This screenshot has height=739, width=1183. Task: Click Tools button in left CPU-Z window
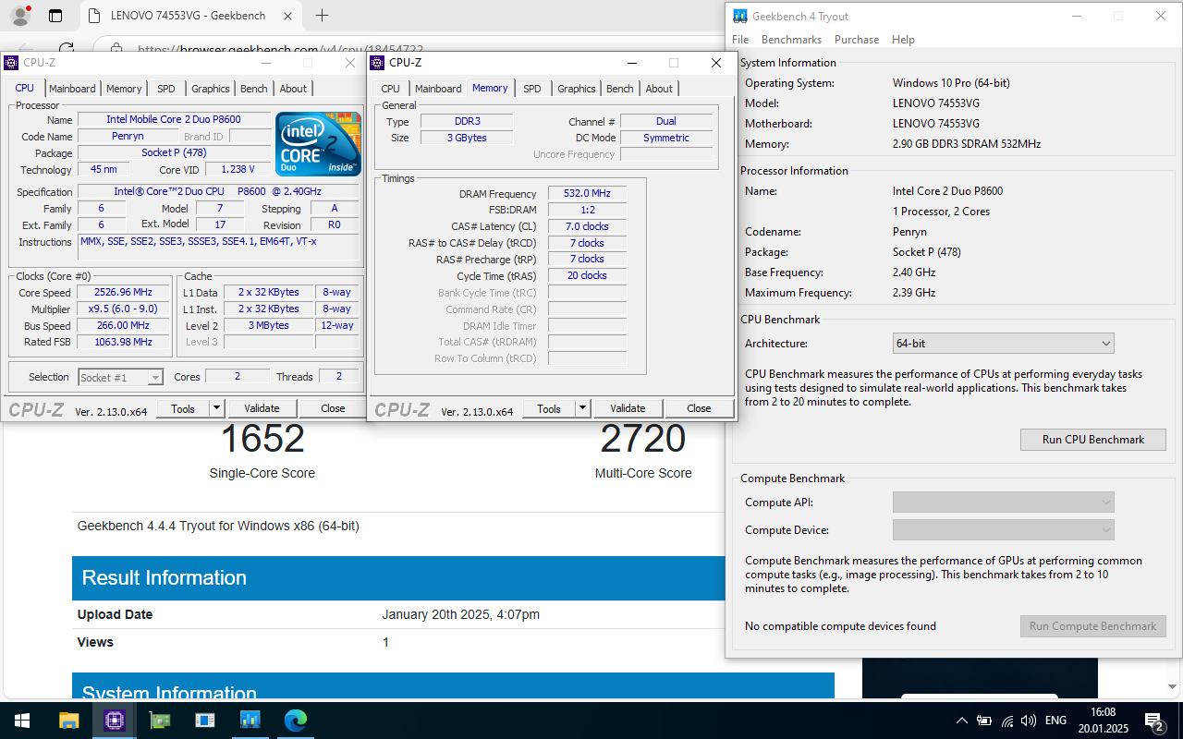point(183,408)
